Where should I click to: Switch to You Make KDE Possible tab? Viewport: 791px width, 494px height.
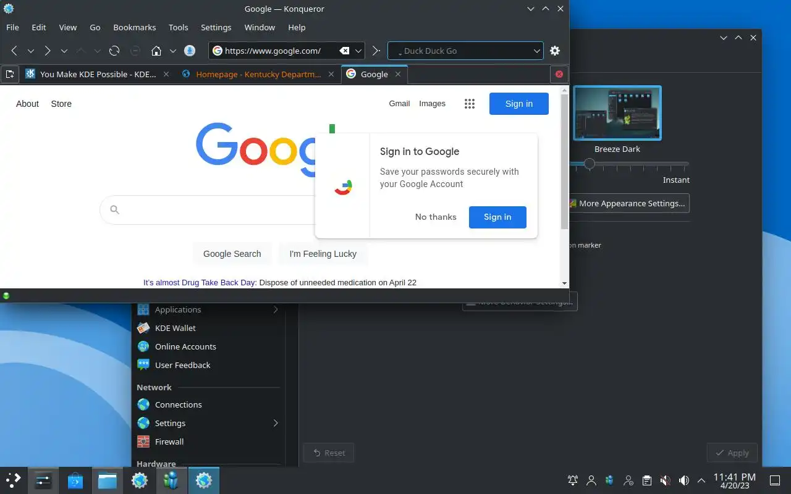[x=98, y=74]
